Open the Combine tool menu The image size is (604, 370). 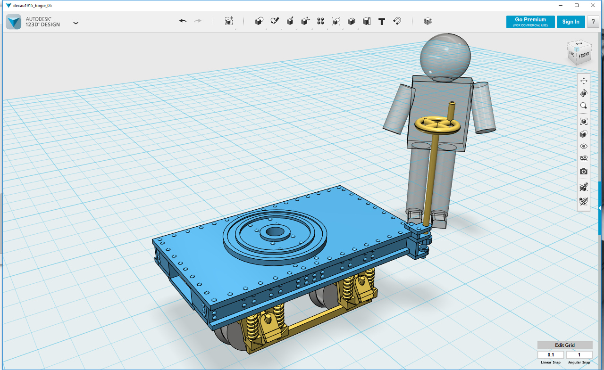pos(351,21)
